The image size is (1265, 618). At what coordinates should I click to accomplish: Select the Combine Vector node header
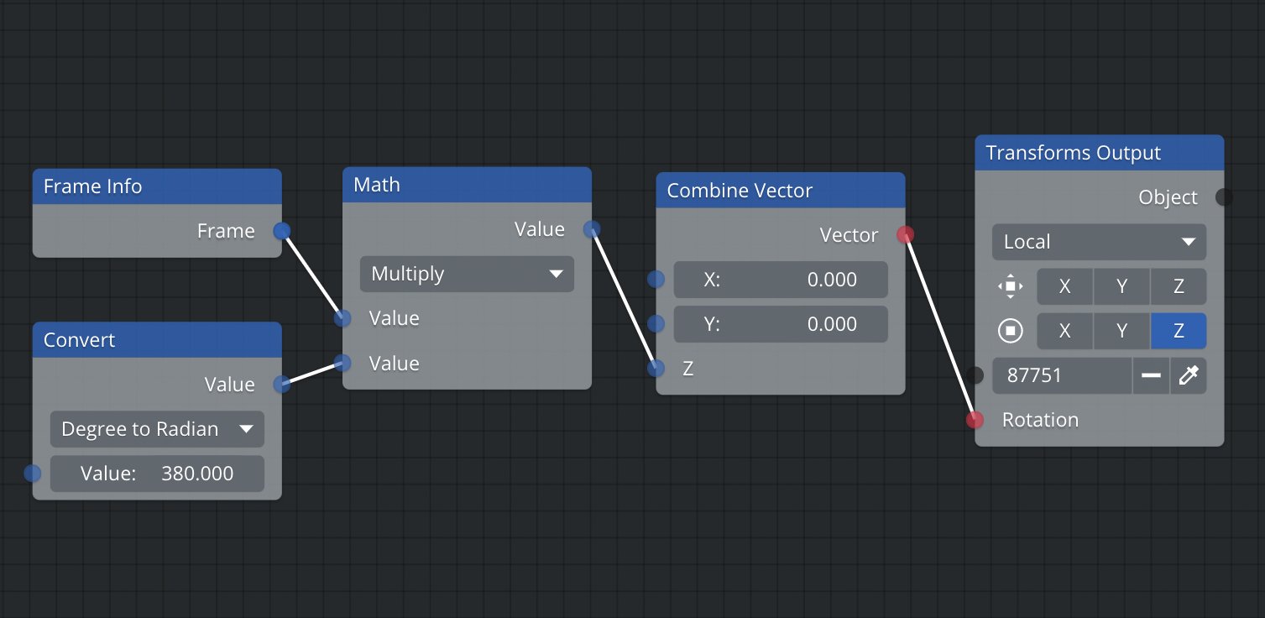pos(781,191)
